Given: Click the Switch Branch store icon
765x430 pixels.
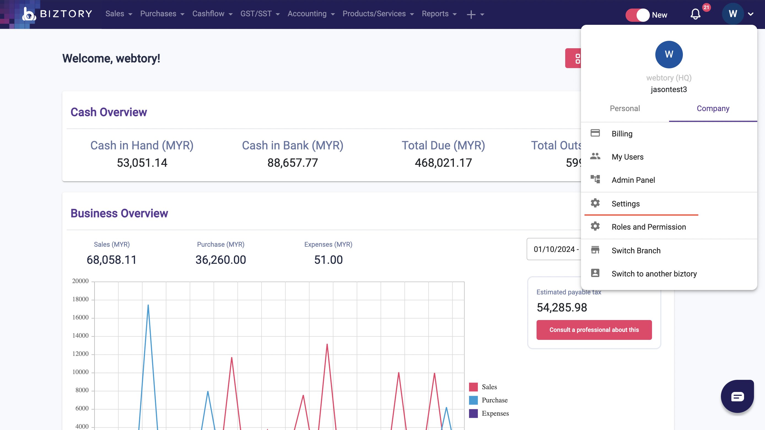Looking at the screenshot, I should [x=595, y=250].
